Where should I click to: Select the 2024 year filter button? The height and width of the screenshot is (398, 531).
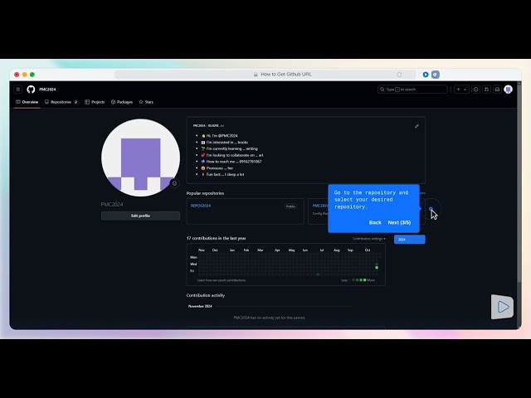click(x=409, y=240)
